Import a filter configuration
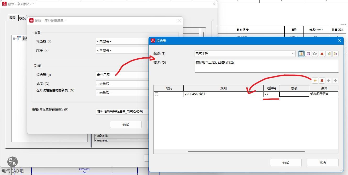The width and height of the screenshot is (348, 175). pos(329,54)
